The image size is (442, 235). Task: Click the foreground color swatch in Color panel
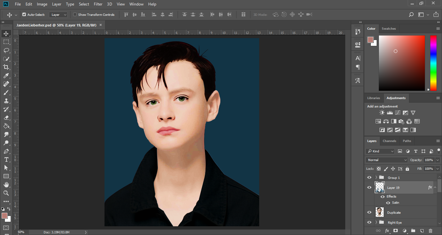[x=370, y=40]
